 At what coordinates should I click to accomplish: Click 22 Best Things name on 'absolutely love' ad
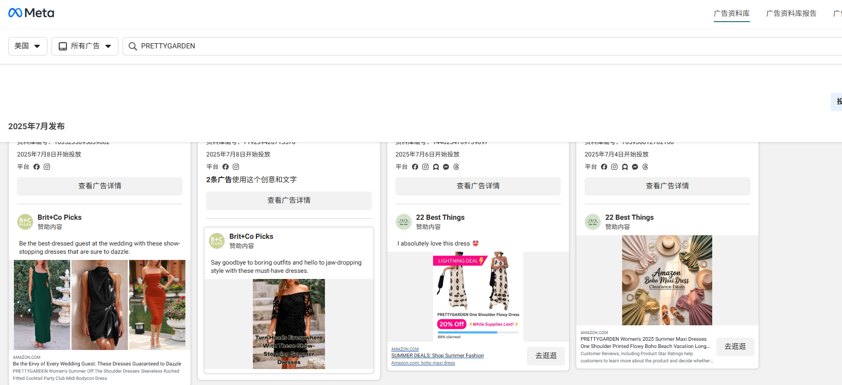440,217
